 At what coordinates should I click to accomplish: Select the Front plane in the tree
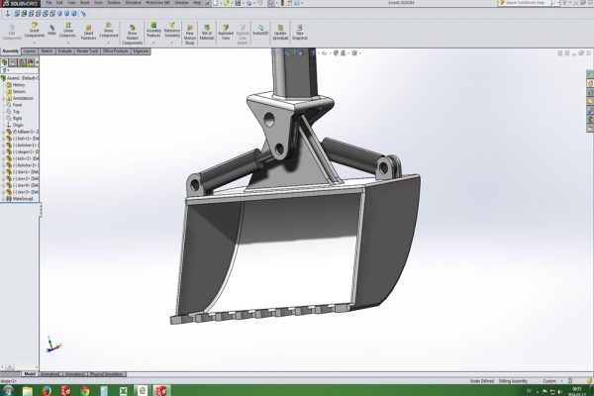[x=19, y=107]
